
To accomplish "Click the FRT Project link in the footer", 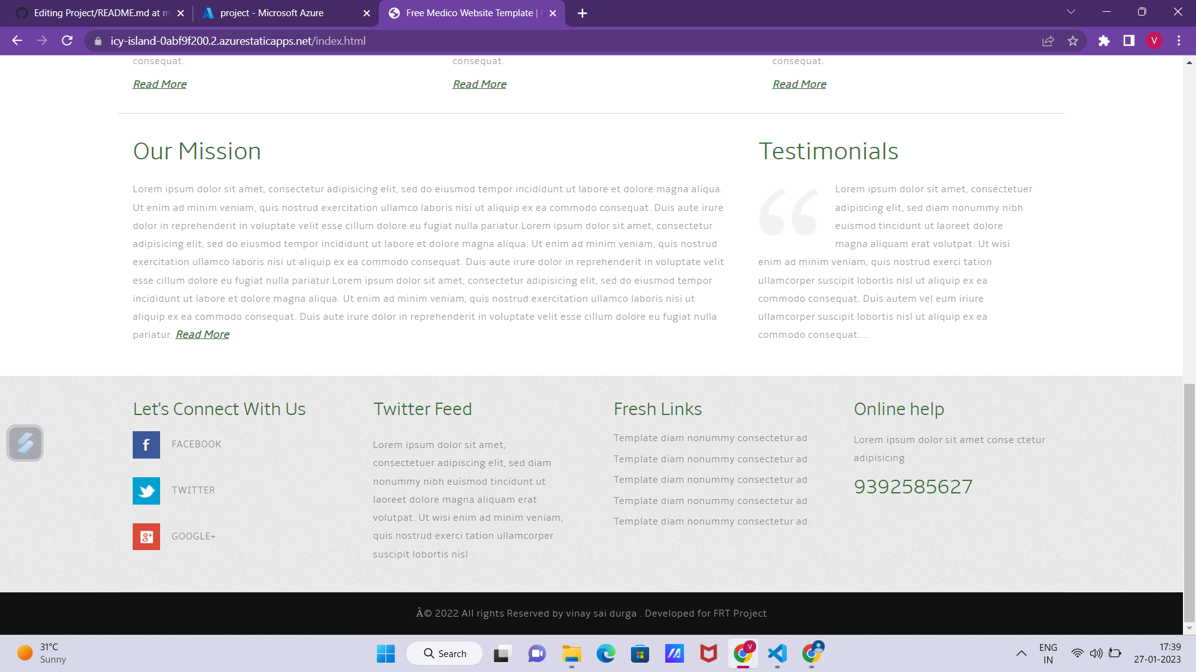I will click(740, 613).
